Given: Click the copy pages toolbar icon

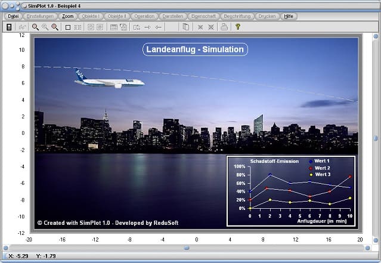Looking at the screenshot, I should pyautogui.click(x=185, y=27).
